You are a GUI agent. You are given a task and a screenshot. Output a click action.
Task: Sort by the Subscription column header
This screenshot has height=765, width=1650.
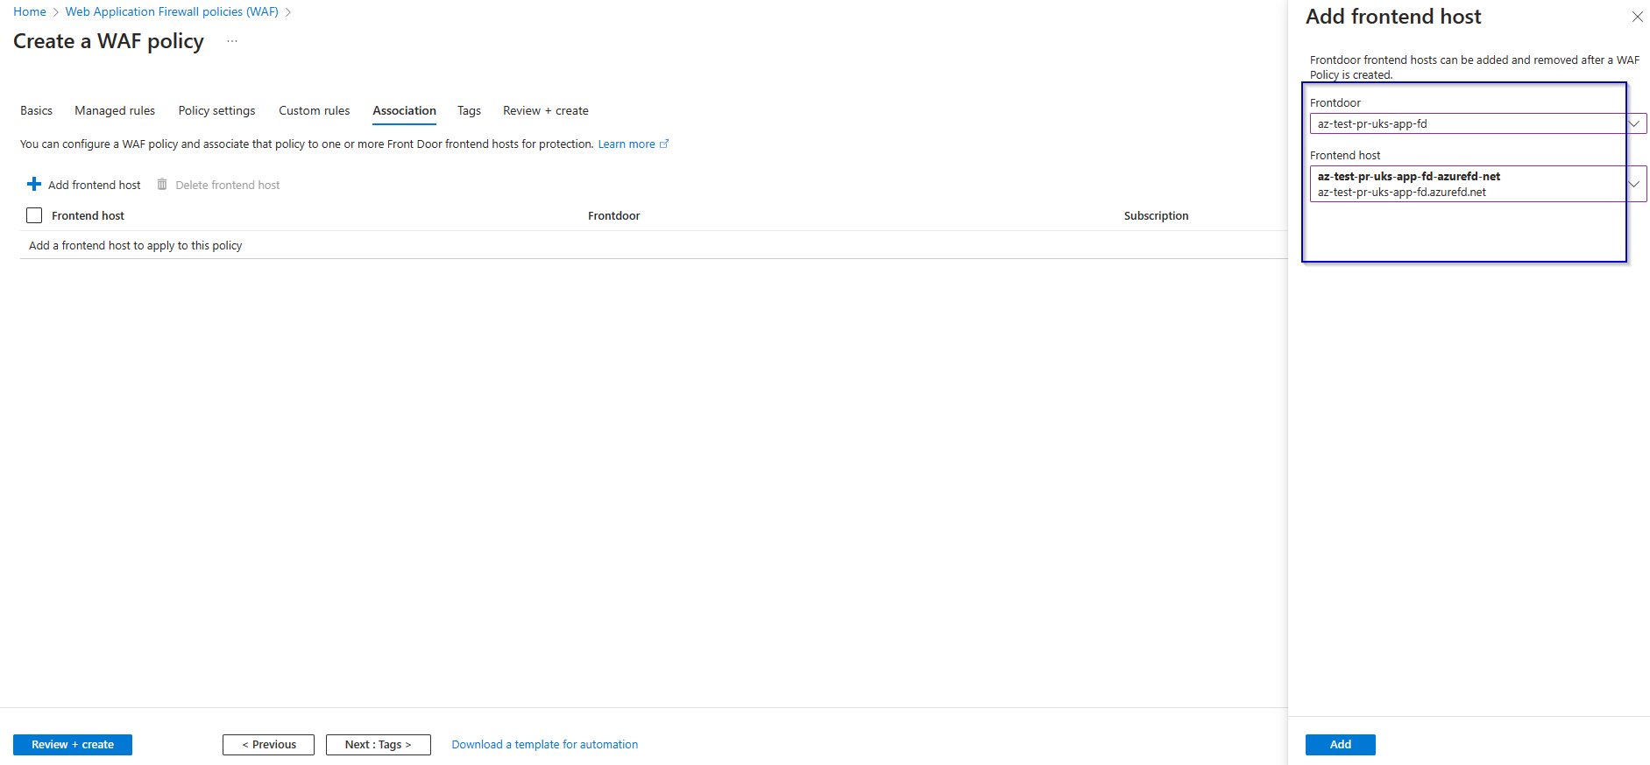(x=1157, y=215)
